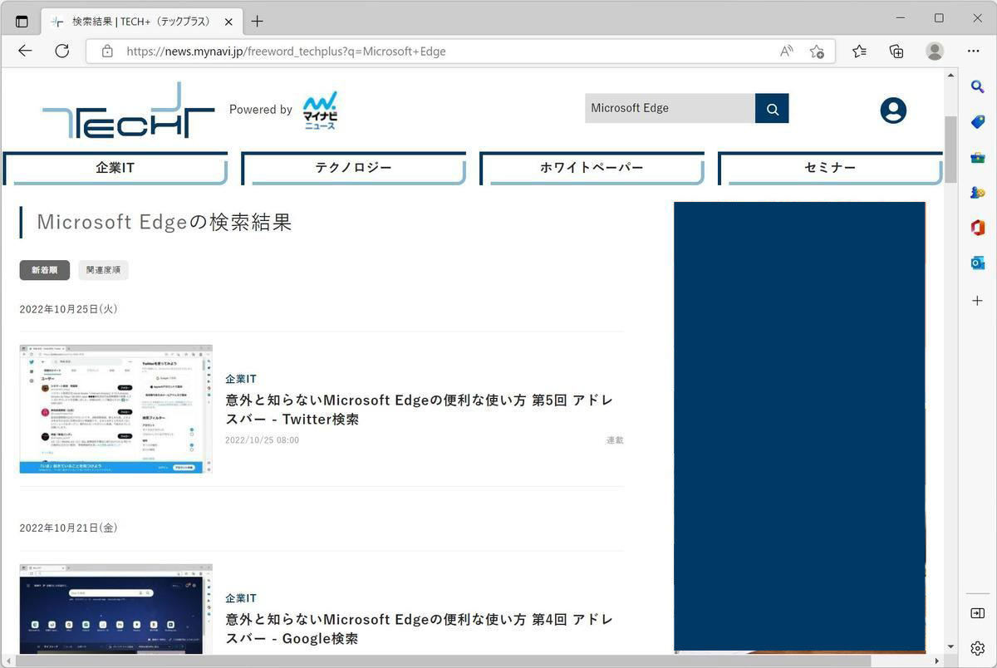This screenshot has height=668, width=997.
Task: Open the 第4回 Google検索 article link
Action: (x=420, y=629)
